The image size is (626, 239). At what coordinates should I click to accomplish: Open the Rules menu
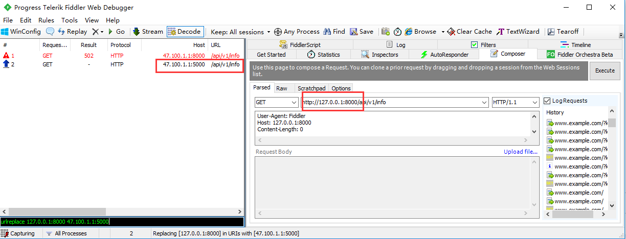tap(46, 20)
